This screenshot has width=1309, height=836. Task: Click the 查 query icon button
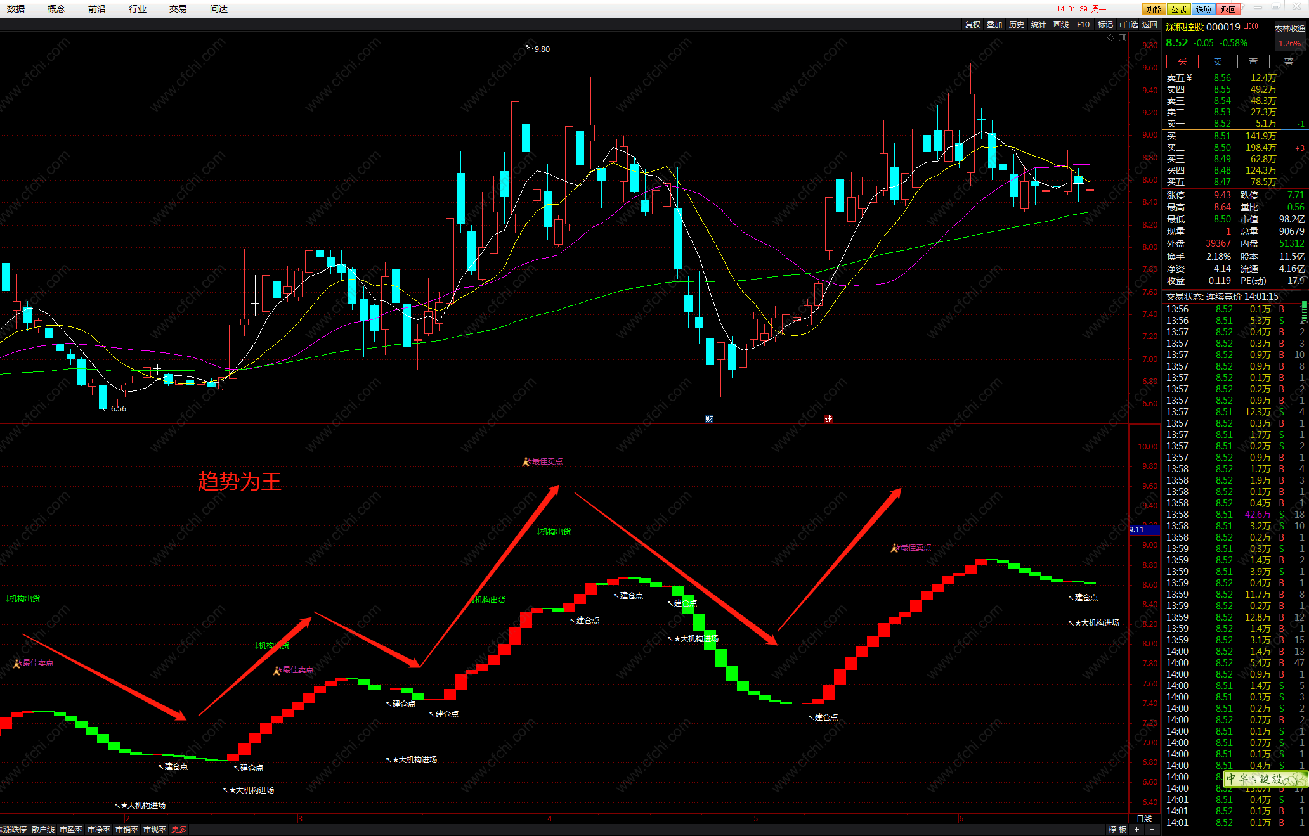tap(1253, 61)
